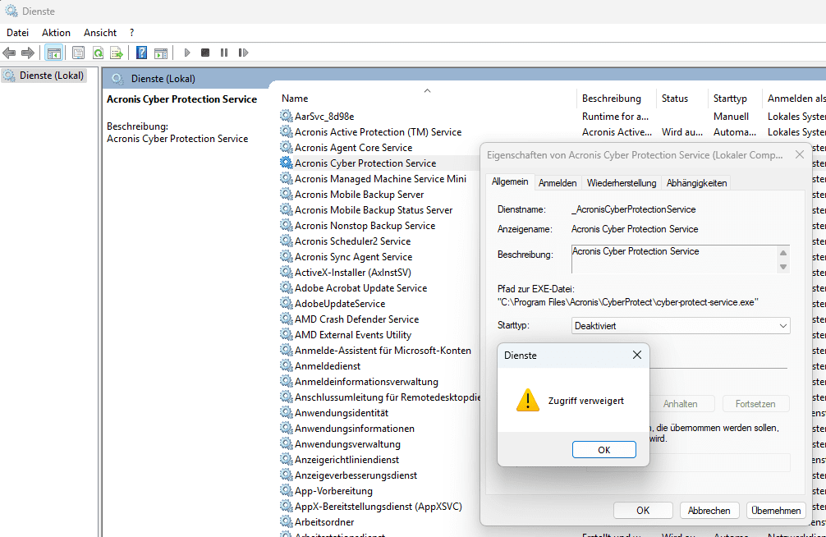Viewport: 826px width, 537px height.
Task: Click the Acronis Cyber Protection Service gear icon
Action: click(286, 163)
